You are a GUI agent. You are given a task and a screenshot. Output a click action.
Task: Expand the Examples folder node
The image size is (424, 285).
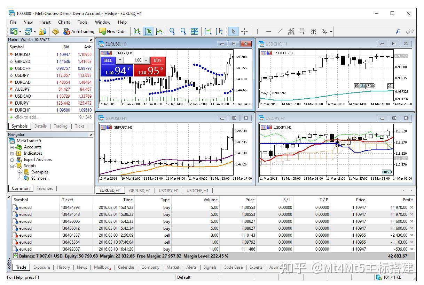(x=19, y=172)
